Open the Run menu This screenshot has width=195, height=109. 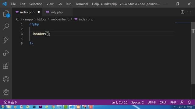[69, 4]
